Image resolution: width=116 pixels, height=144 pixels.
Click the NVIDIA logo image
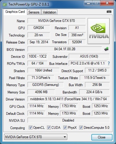click(99, 31)
